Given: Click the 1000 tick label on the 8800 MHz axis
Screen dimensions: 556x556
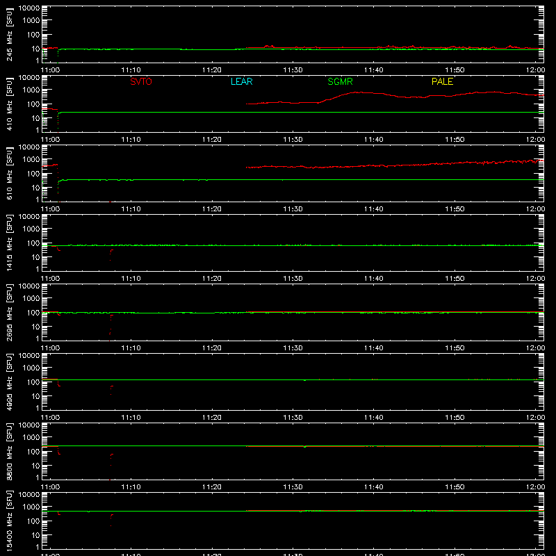Looking at the screenshot, I should 31,438.
